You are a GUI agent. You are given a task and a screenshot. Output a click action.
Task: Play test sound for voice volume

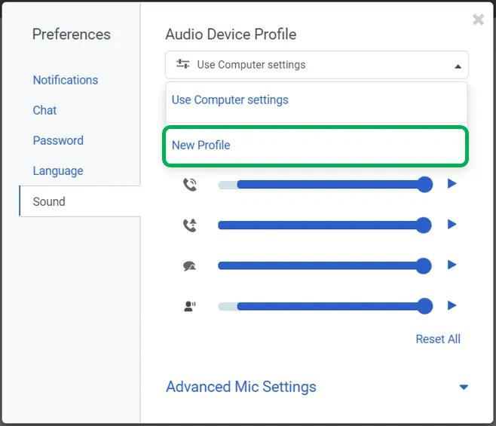pos(452,305)
